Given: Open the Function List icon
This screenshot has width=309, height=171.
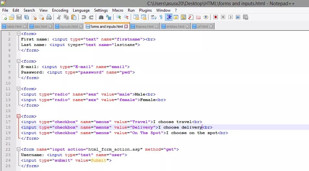Looking at the screenshot, I should point(191,17).
